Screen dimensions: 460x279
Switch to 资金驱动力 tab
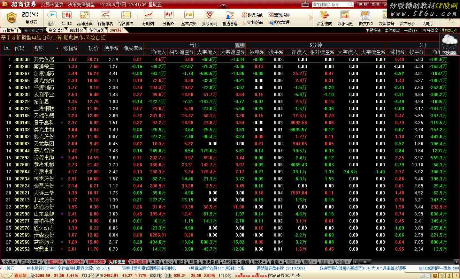coord(33,30)
